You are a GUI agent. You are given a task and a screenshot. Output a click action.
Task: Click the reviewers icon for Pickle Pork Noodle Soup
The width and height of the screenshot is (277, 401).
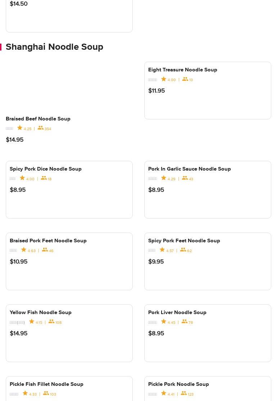pos(184,393)
